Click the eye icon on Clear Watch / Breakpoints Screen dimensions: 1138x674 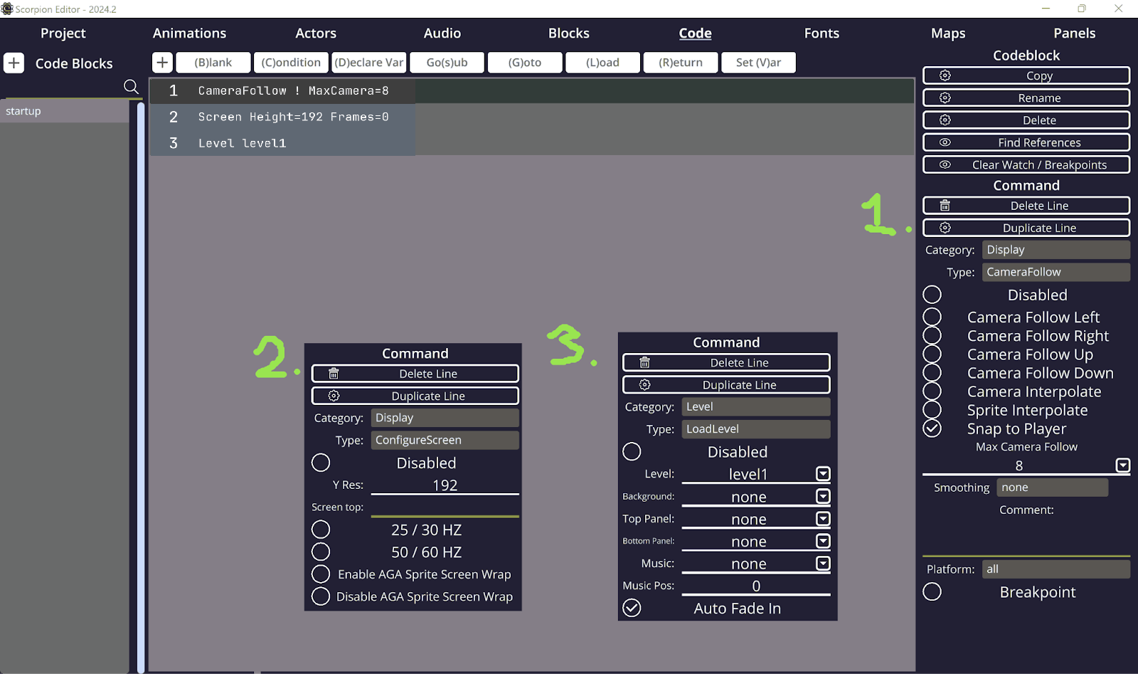[x=945, y=164]
